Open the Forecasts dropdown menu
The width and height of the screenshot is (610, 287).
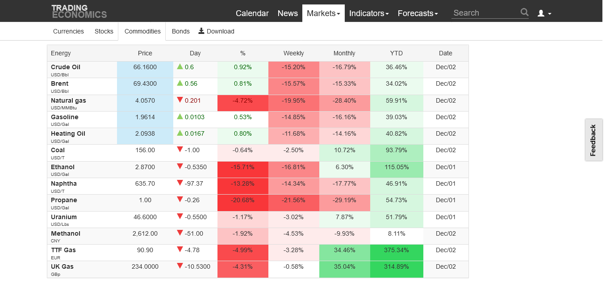pos(418,13)
